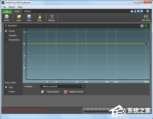Minimize the DeskFX window
This screenshot has height=119, width=153.
[136, 2]
